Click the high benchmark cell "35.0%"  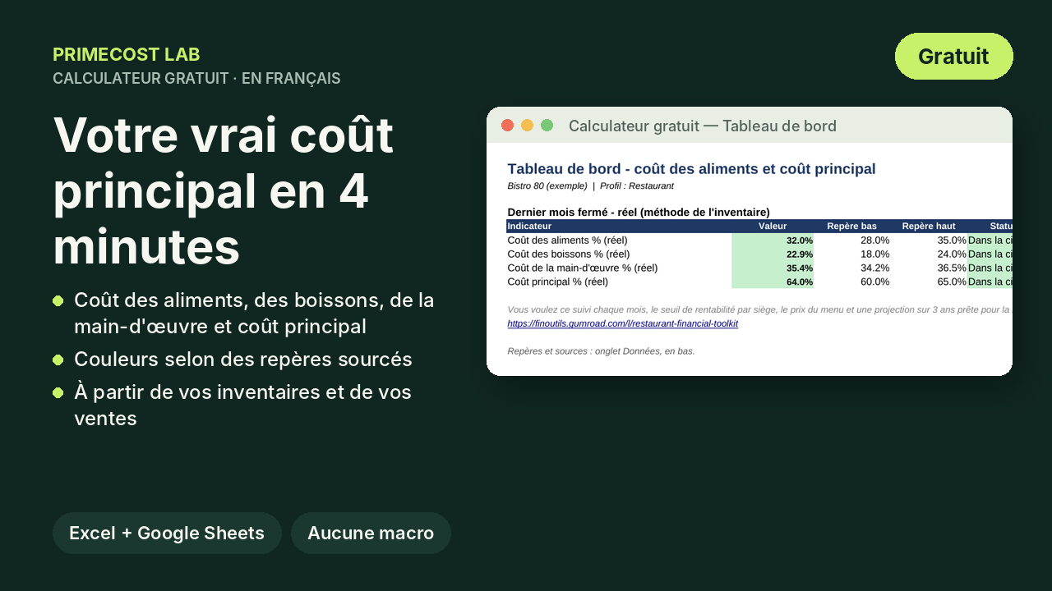pos(930,241)
